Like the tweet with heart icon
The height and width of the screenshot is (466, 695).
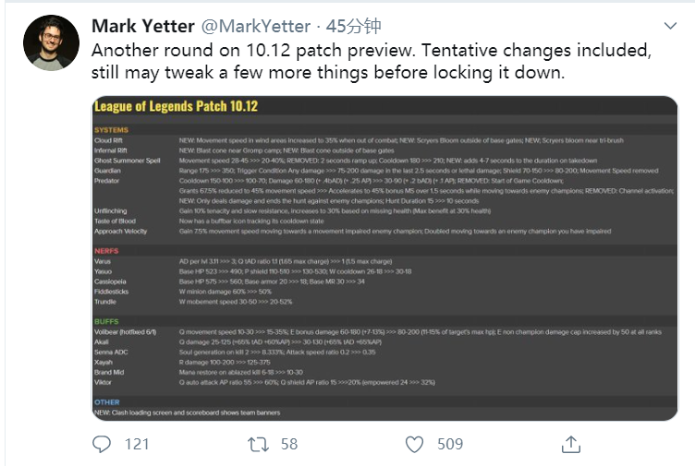point(414,445)
